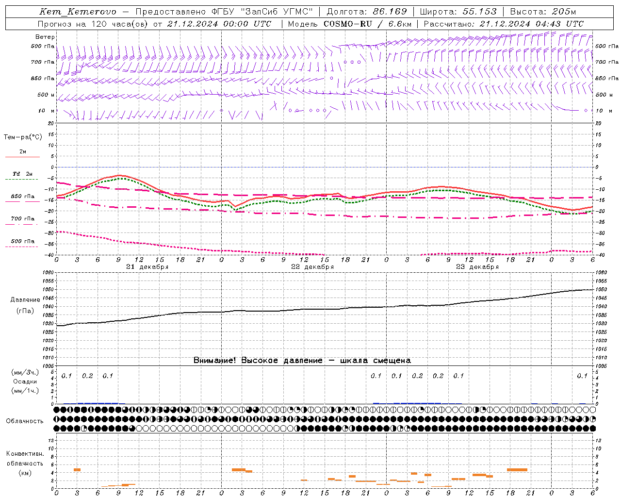Click the Осадки precipitation label
621x497 pixels.
(x=25, y=381)
